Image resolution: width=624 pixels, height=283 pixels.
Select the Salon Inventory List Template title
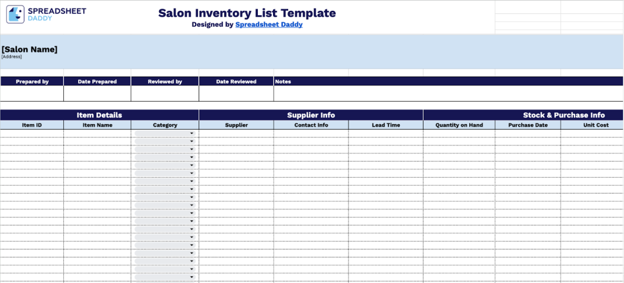pyautogui.click(x=247, y=13)
